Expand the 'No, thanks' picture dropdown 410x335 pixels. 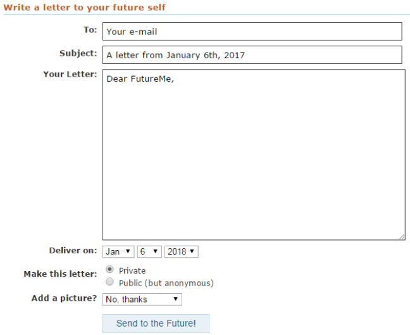142,299
